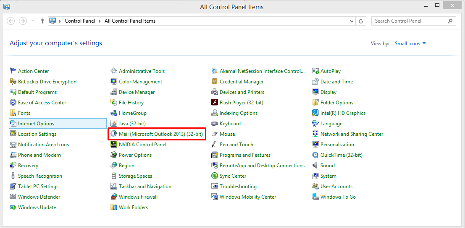This screenshot has height=228, width=465.
Task: Click the Flash Player red icon
Action: tap(215, 103)
